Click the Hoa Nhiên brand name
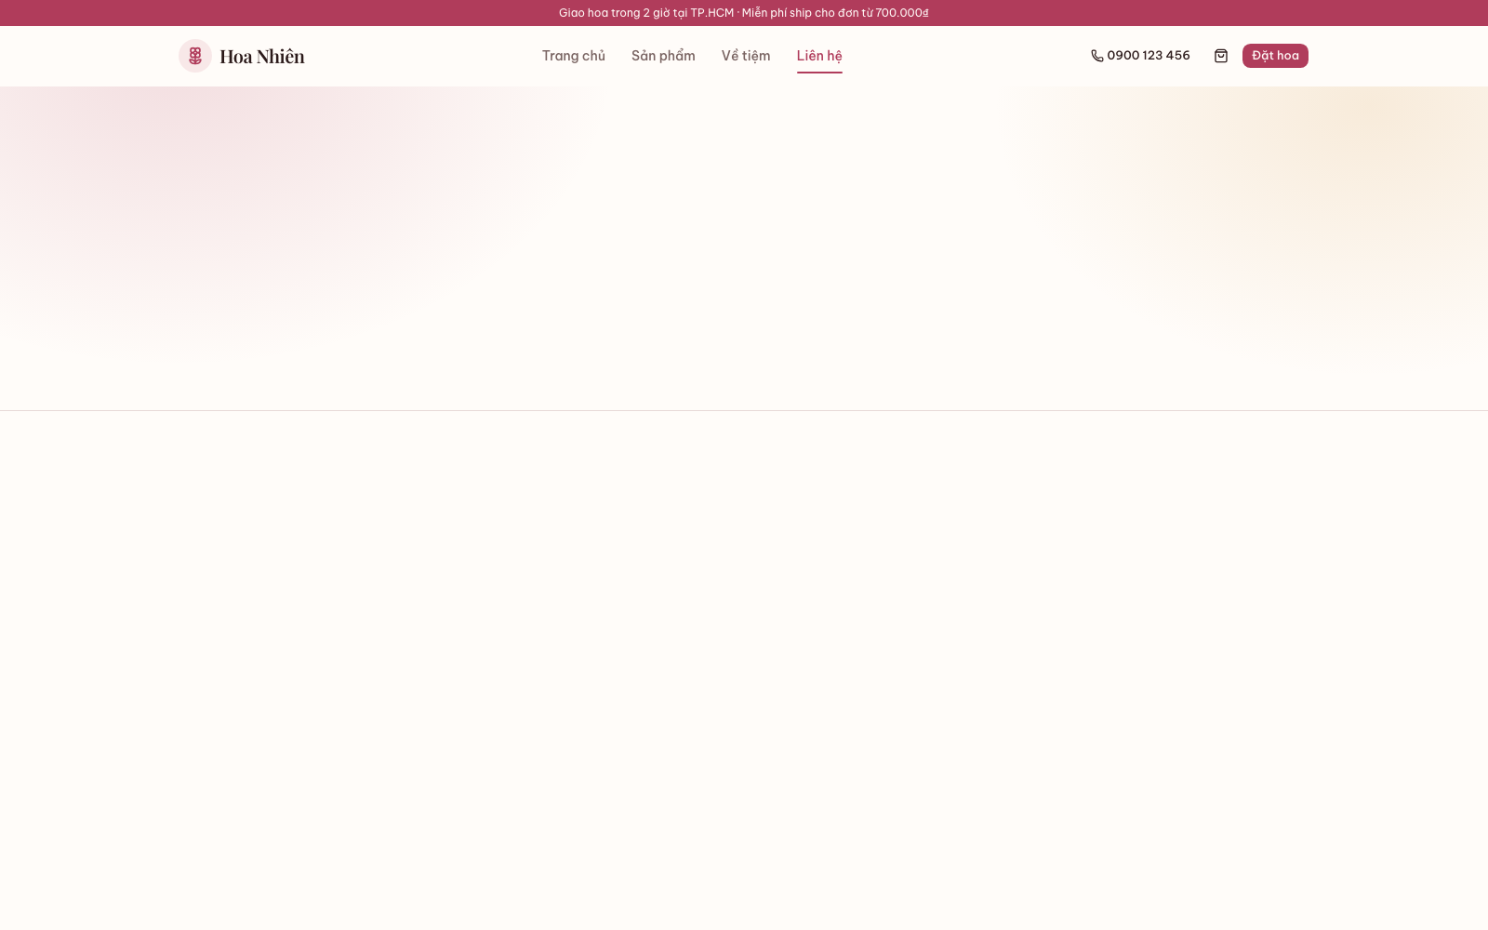Viewport: 1488px width, 930px height. 262,57
